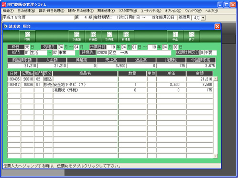This screenshot has width=239, height=178.
Task: Click the list scrollbar up arrow
Action: pyautogui.click(x=216, y=78)
